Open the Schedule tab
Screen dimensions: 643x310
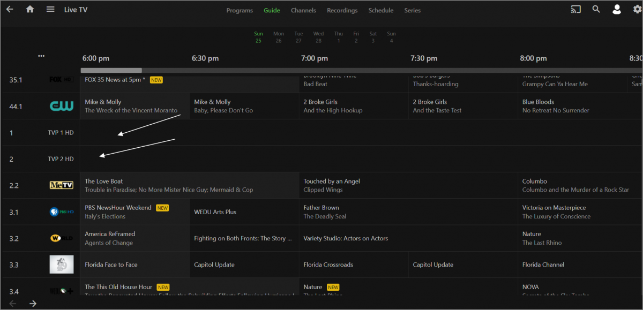click(380, 10)
